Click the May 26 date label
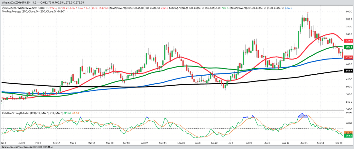This screenshot has height=149, width=354. tap(181, 143)
